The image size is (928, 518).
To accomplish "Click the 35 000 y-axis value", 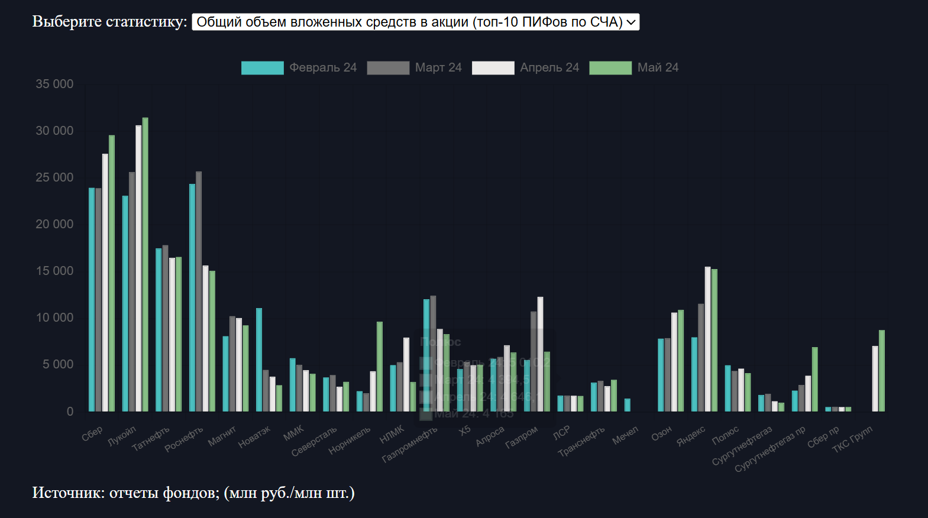I will (54, 84).
